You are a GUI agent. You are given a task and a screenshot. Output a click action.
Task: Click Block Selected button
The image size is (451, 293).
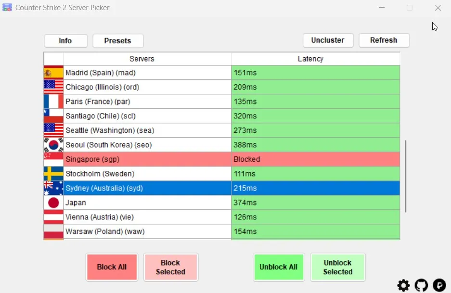(x=171, y=267)
